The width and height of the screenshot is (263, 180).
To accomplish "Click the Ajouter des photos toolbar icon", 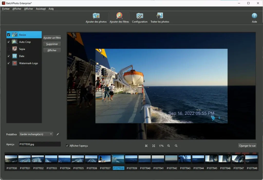I will (96, 16).
